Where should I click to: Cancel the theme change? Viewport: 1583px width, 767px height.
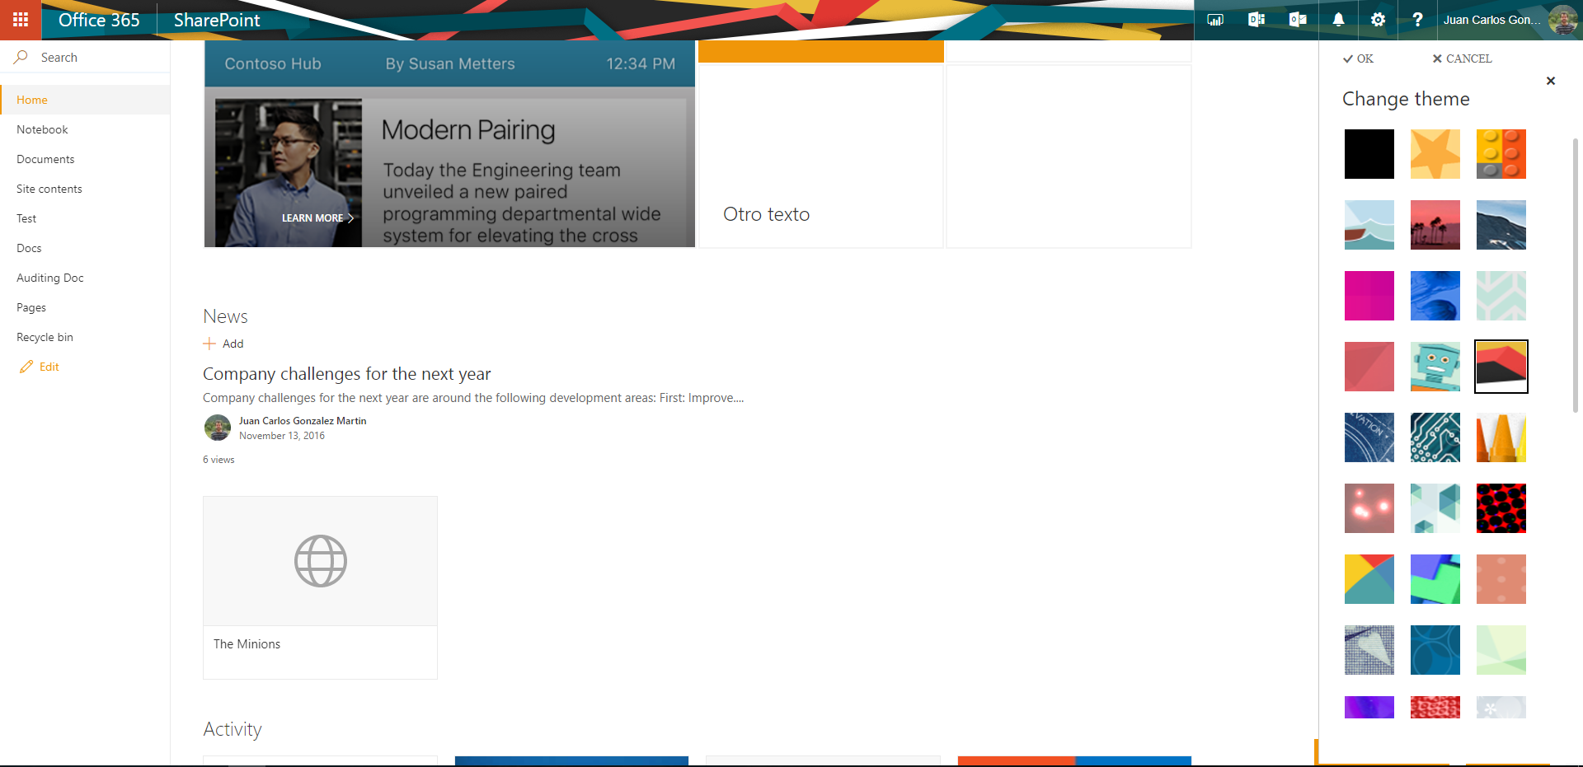(x=1462, y=58)
